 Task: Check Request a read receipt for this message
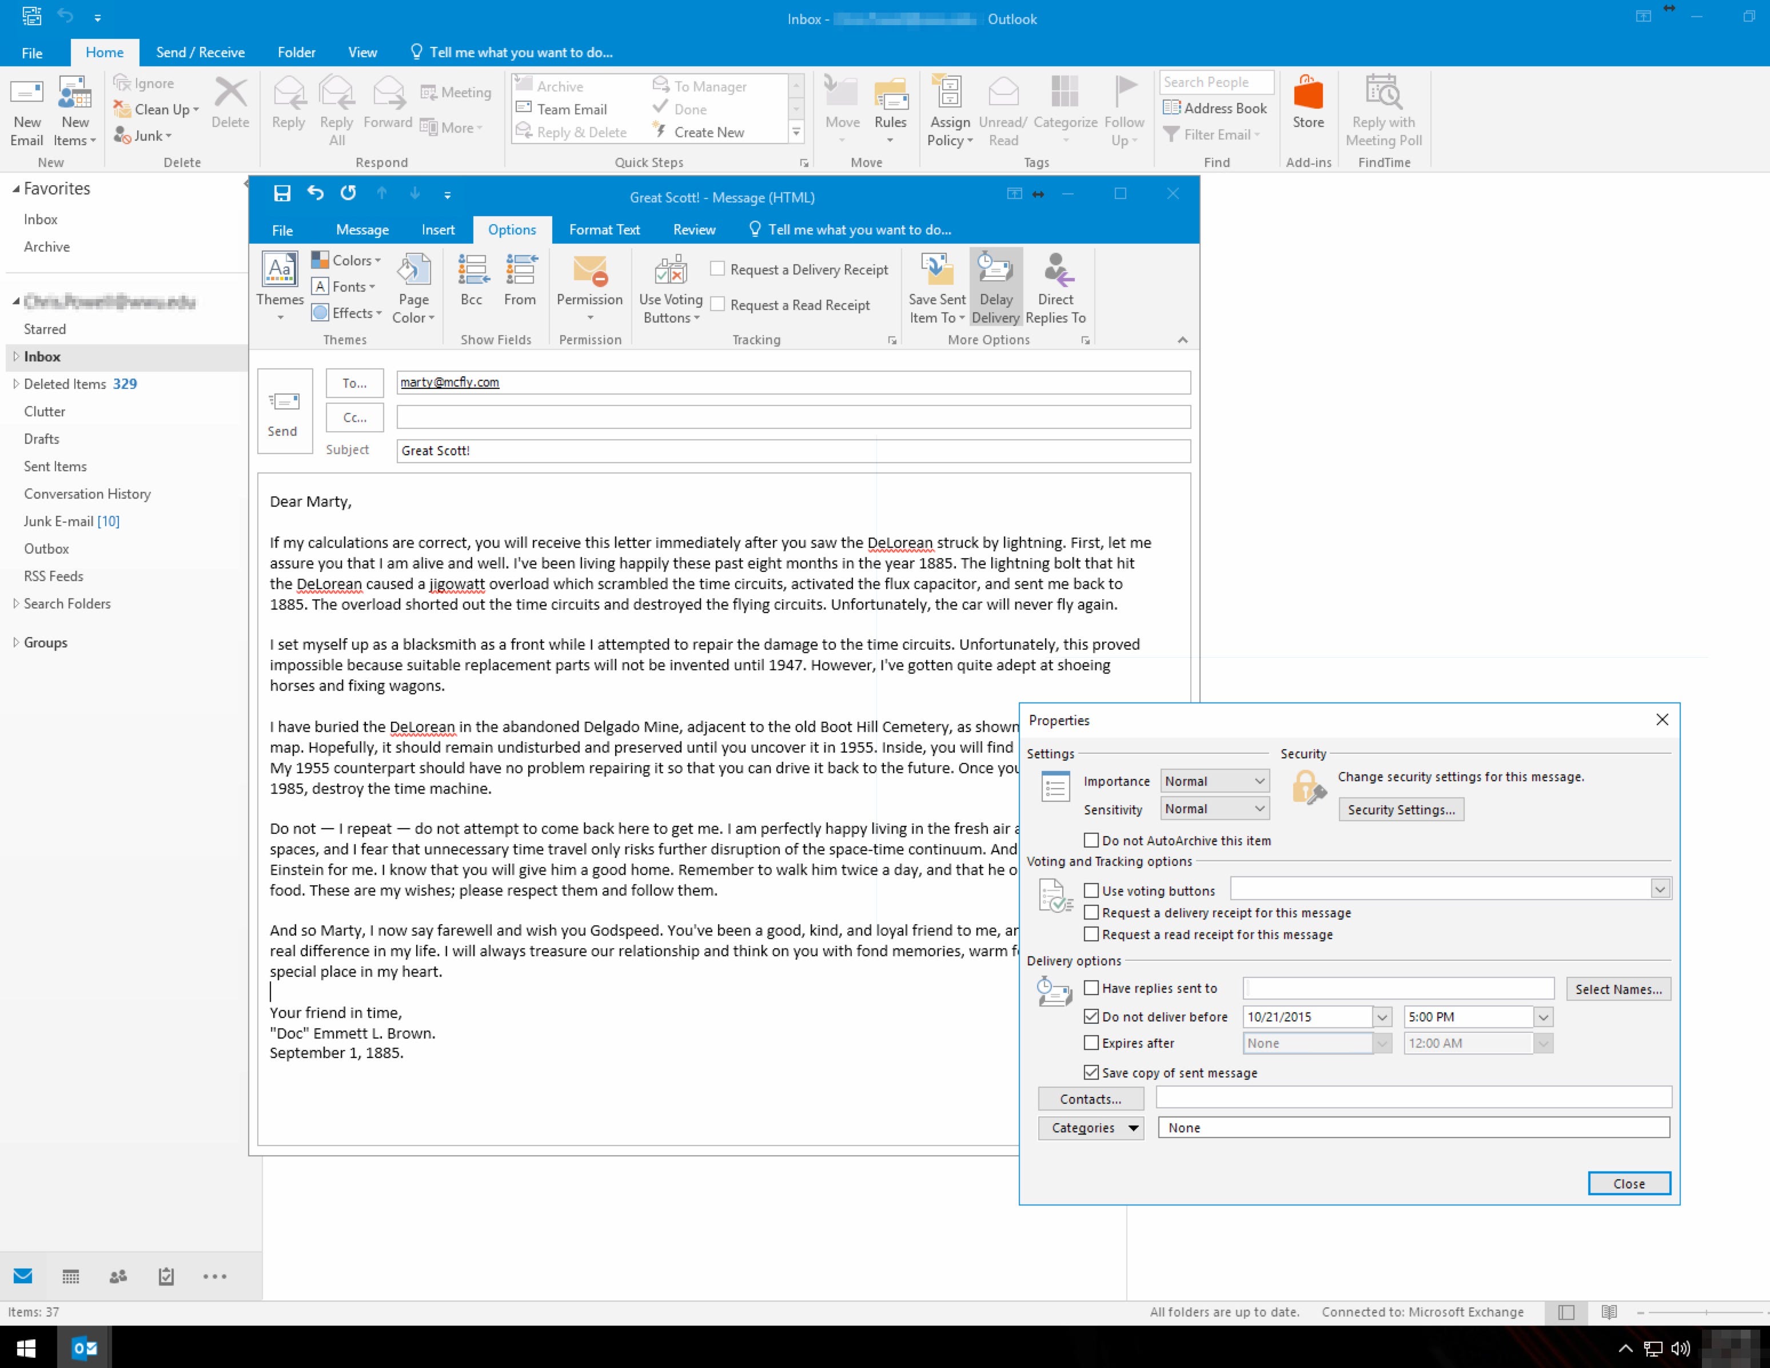[x=1091, y=934]
